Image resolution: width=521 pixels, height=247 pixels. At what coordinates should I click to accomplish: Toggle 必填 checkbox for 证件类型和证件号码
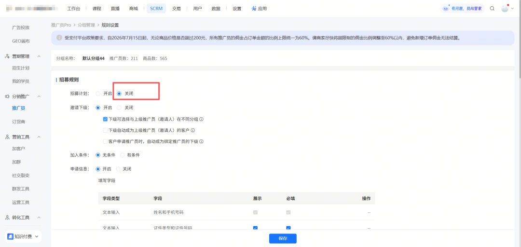point(288,228)
